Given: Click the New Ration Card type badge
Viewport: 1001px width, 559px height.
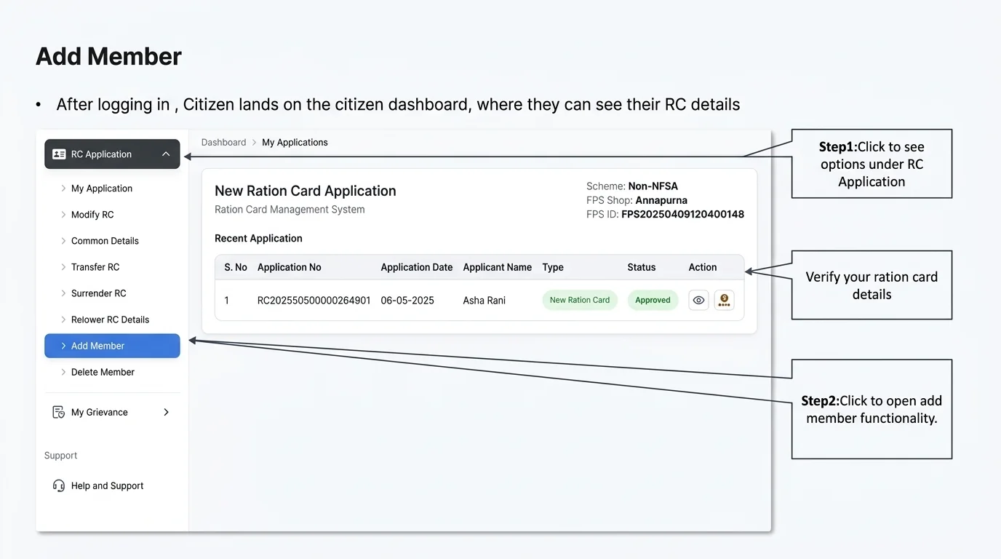Looking at the screenshot, I should tap(580, 300).
